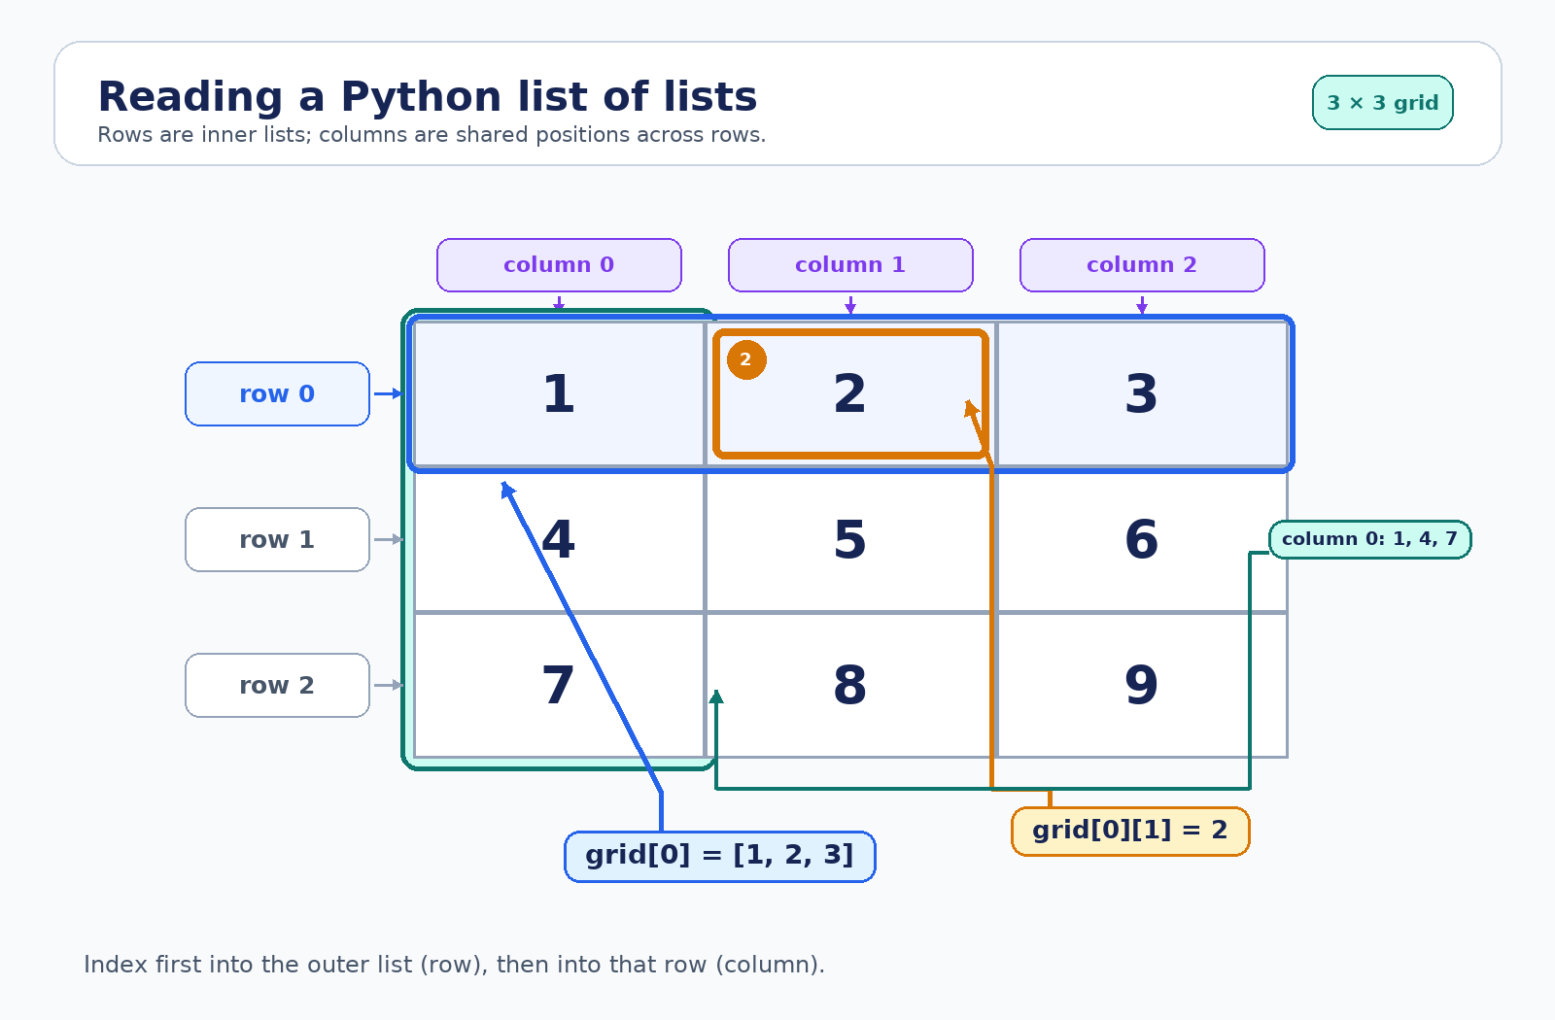
Task: Click the grid cell holding the number 1
Action: (559, 393)
